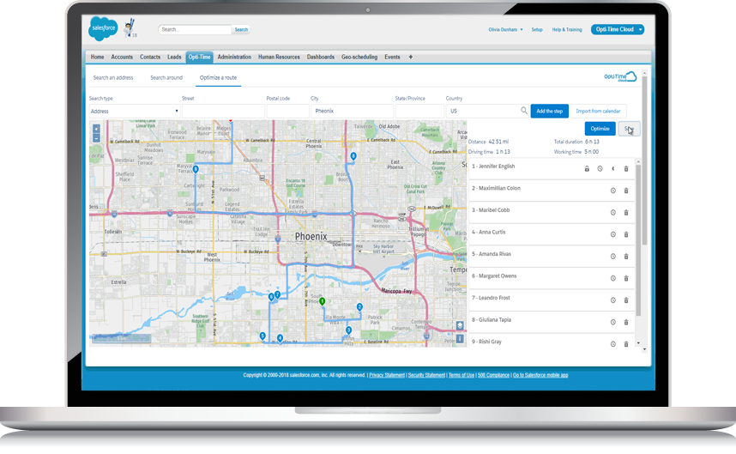
Task: Click Import from calendar button
Action: (600, 111)
